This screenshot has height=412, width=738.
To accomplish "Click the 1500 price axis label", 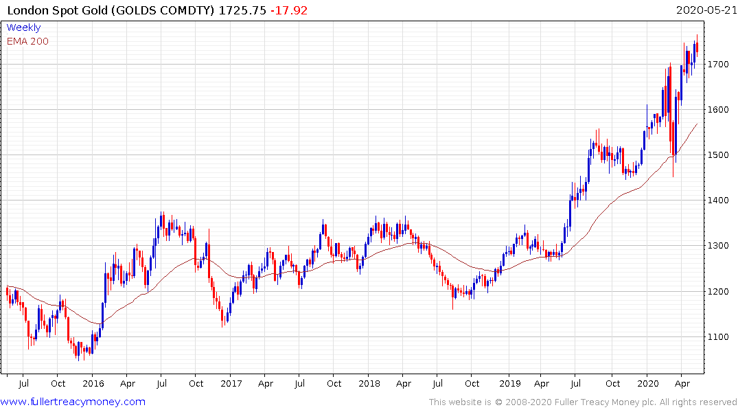I will (x=718, y=155).
